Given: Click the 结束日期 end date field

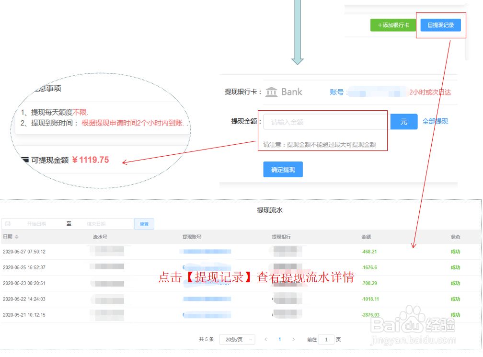Looking at the screenshot, I should [96, 223].
